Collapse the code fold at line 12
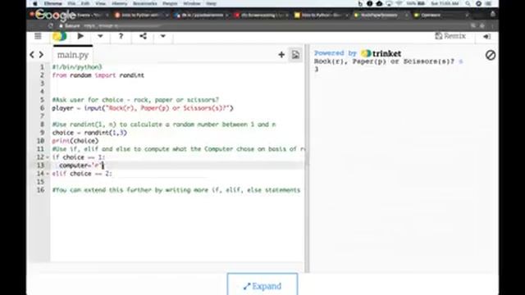 tap(48, 157)
